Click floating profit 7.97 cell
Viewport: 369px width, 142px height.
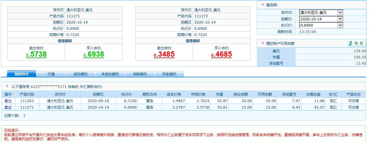pyautogui.click(x=296, y=101)
